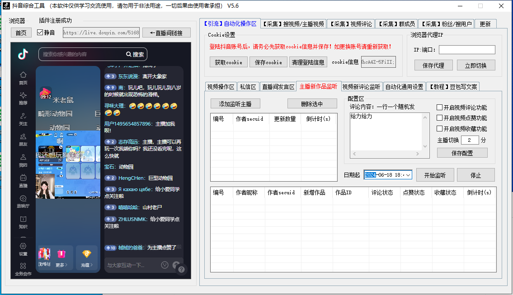Click the 作者secuid column header in upper table

click(x=251, y=119)
